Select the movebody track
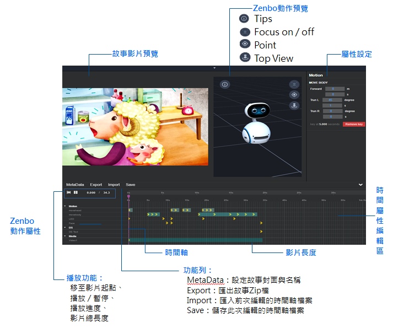 (x=75, y=214)
